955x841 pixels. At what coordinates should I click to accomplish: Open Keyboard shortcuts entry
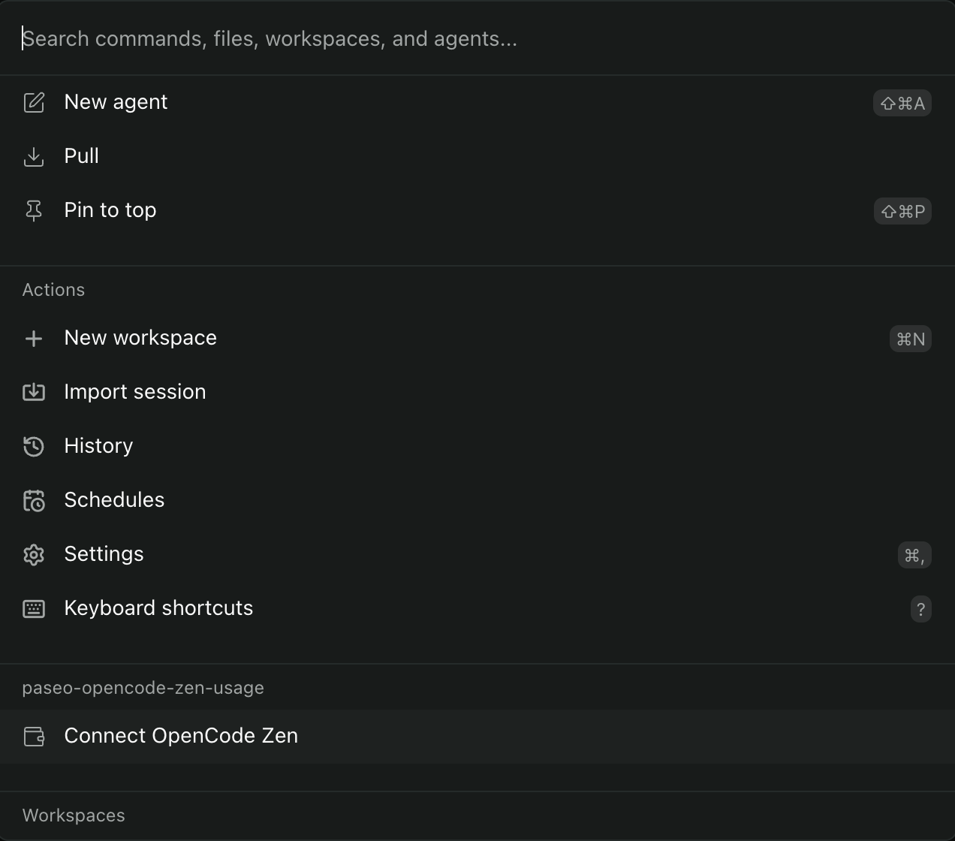click(x=477, y=608)
